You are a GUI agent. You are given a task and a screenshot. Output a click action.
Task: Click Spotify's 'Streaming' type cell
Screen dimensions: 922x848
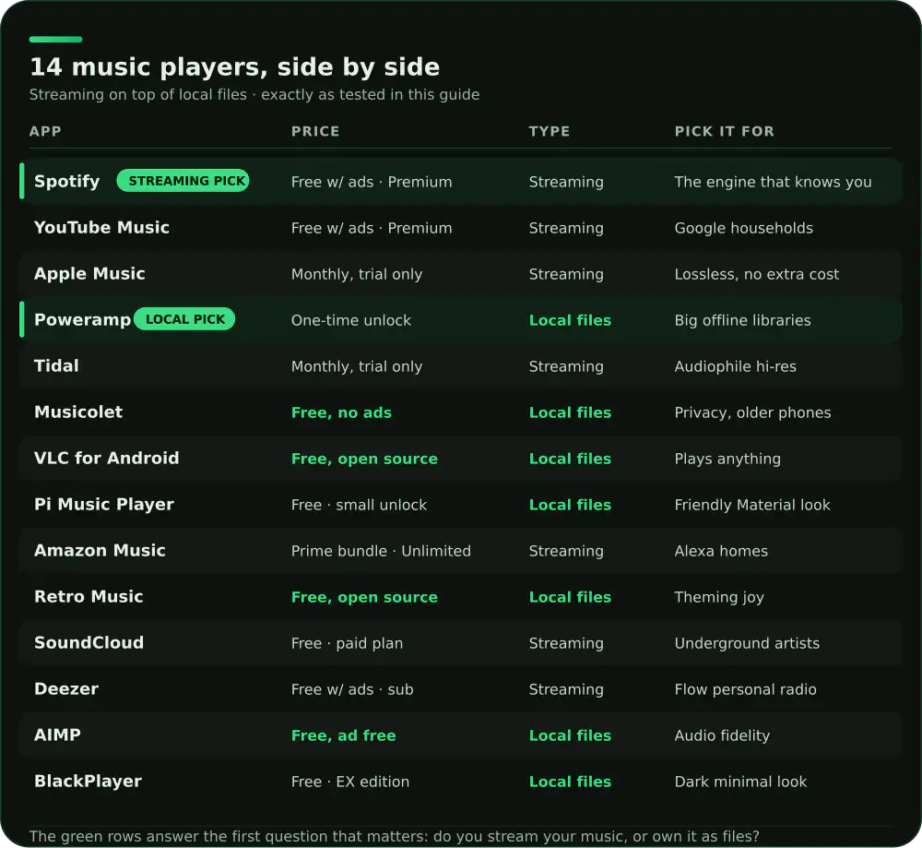[566, 183]
